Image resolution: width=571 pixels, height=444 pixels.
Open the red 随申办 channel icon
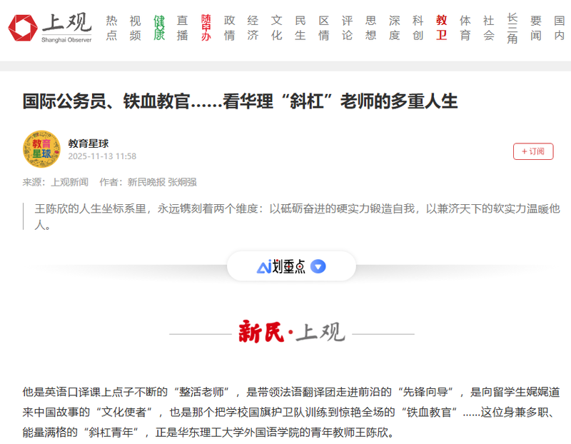click(206, 28)
